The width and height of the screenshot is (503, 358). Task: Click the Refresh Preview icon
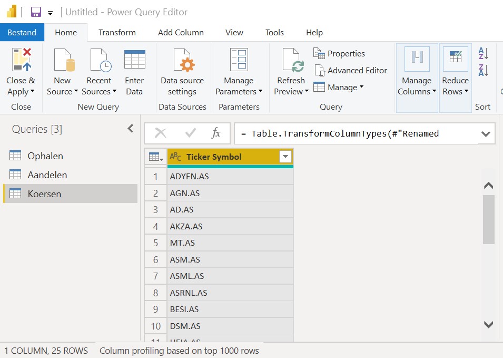[291, 60]
